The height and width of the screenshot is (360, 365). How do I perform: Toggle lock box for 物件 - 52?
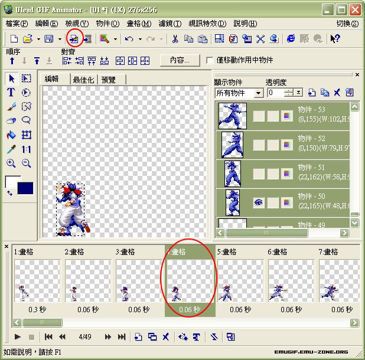click(x=273, y=145)
